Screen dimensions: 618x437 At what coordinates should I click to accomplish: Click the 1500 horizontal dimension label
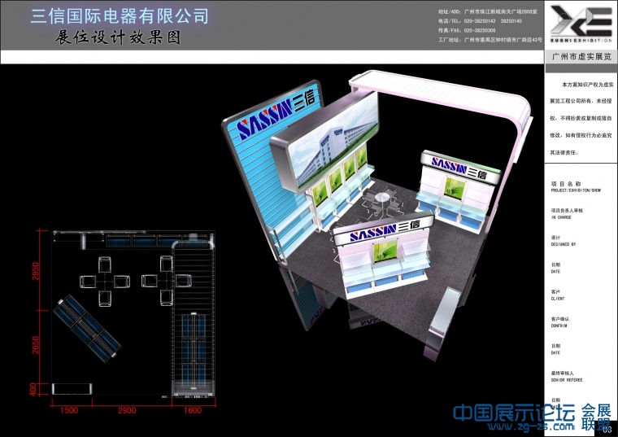(x=69, y=411)
